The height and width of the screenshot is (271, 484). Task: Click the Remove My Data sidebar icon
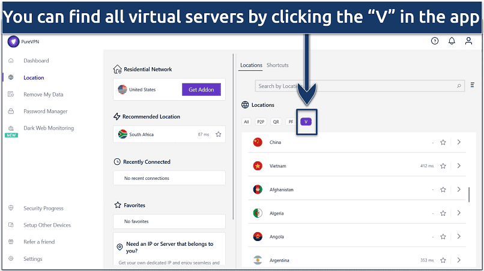coord(11,94)
